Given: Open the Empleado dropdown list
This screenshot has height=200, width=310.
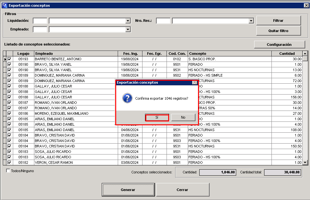Looking at the screenshot, I should (x=128, y=29).
